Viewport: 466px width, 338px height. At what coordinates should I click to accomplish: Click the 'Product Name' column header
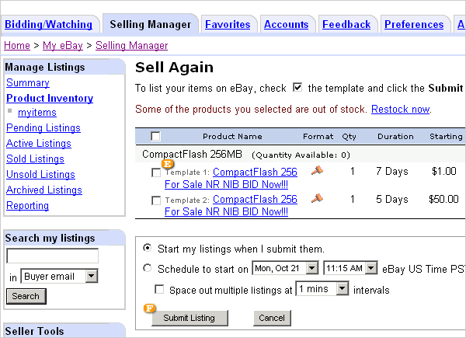(x=232, y=137)
